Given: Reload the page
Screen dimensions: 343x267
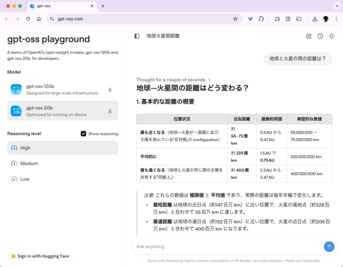Looking at the screenshot, I should (27, 18).
